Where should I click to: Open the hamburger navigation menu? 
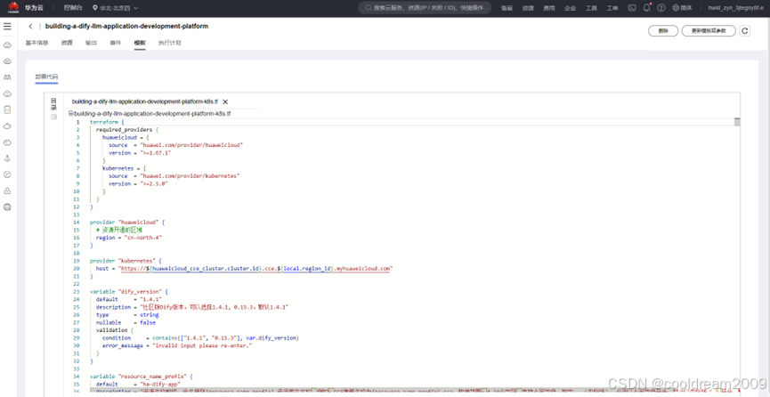pos(7,27)
